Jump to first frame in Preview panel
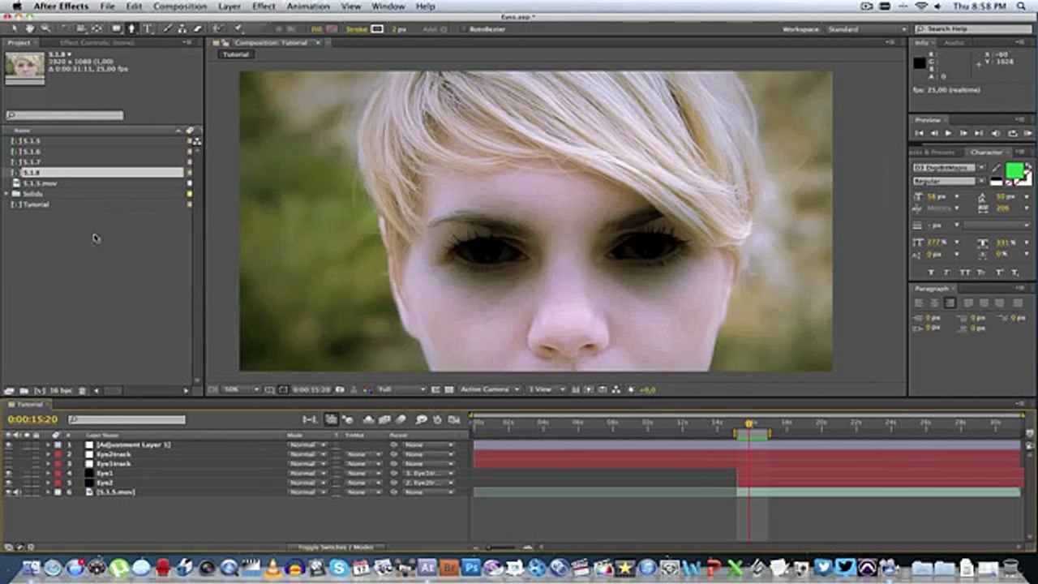Screen dimensions: 1038x584 pyautogui.click(x=920, y=133)
